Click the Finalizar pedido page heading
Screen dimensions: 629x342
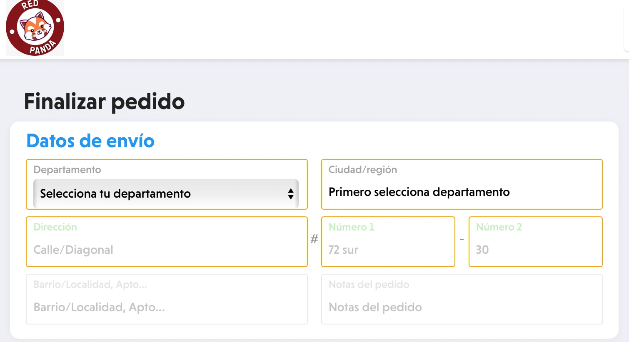(x=104, y=102)
